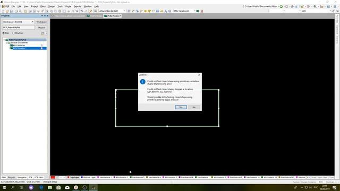Image resolution: width=340 pixels, height=191 pixels.
Task: Click the Project button
Action: click(41, 28)
